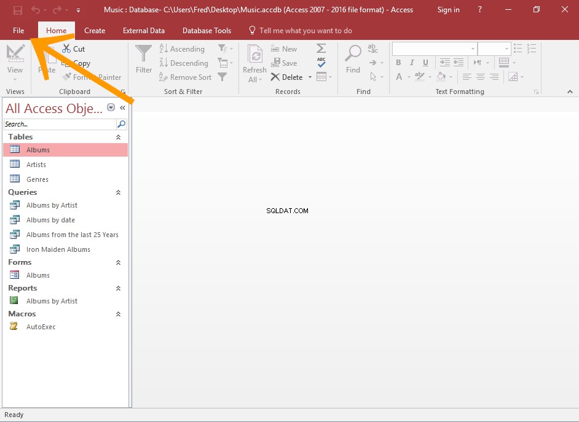Click the Increase Indent icon
The height and width of the screenshot is (422, 579).
coord(444,62)
